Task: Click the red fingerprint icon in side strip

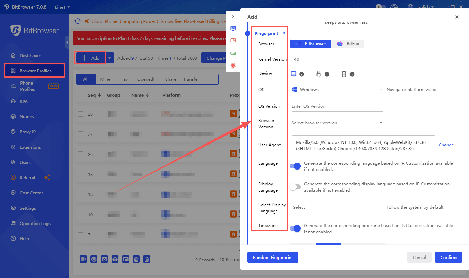Action: tap(233, 65)
